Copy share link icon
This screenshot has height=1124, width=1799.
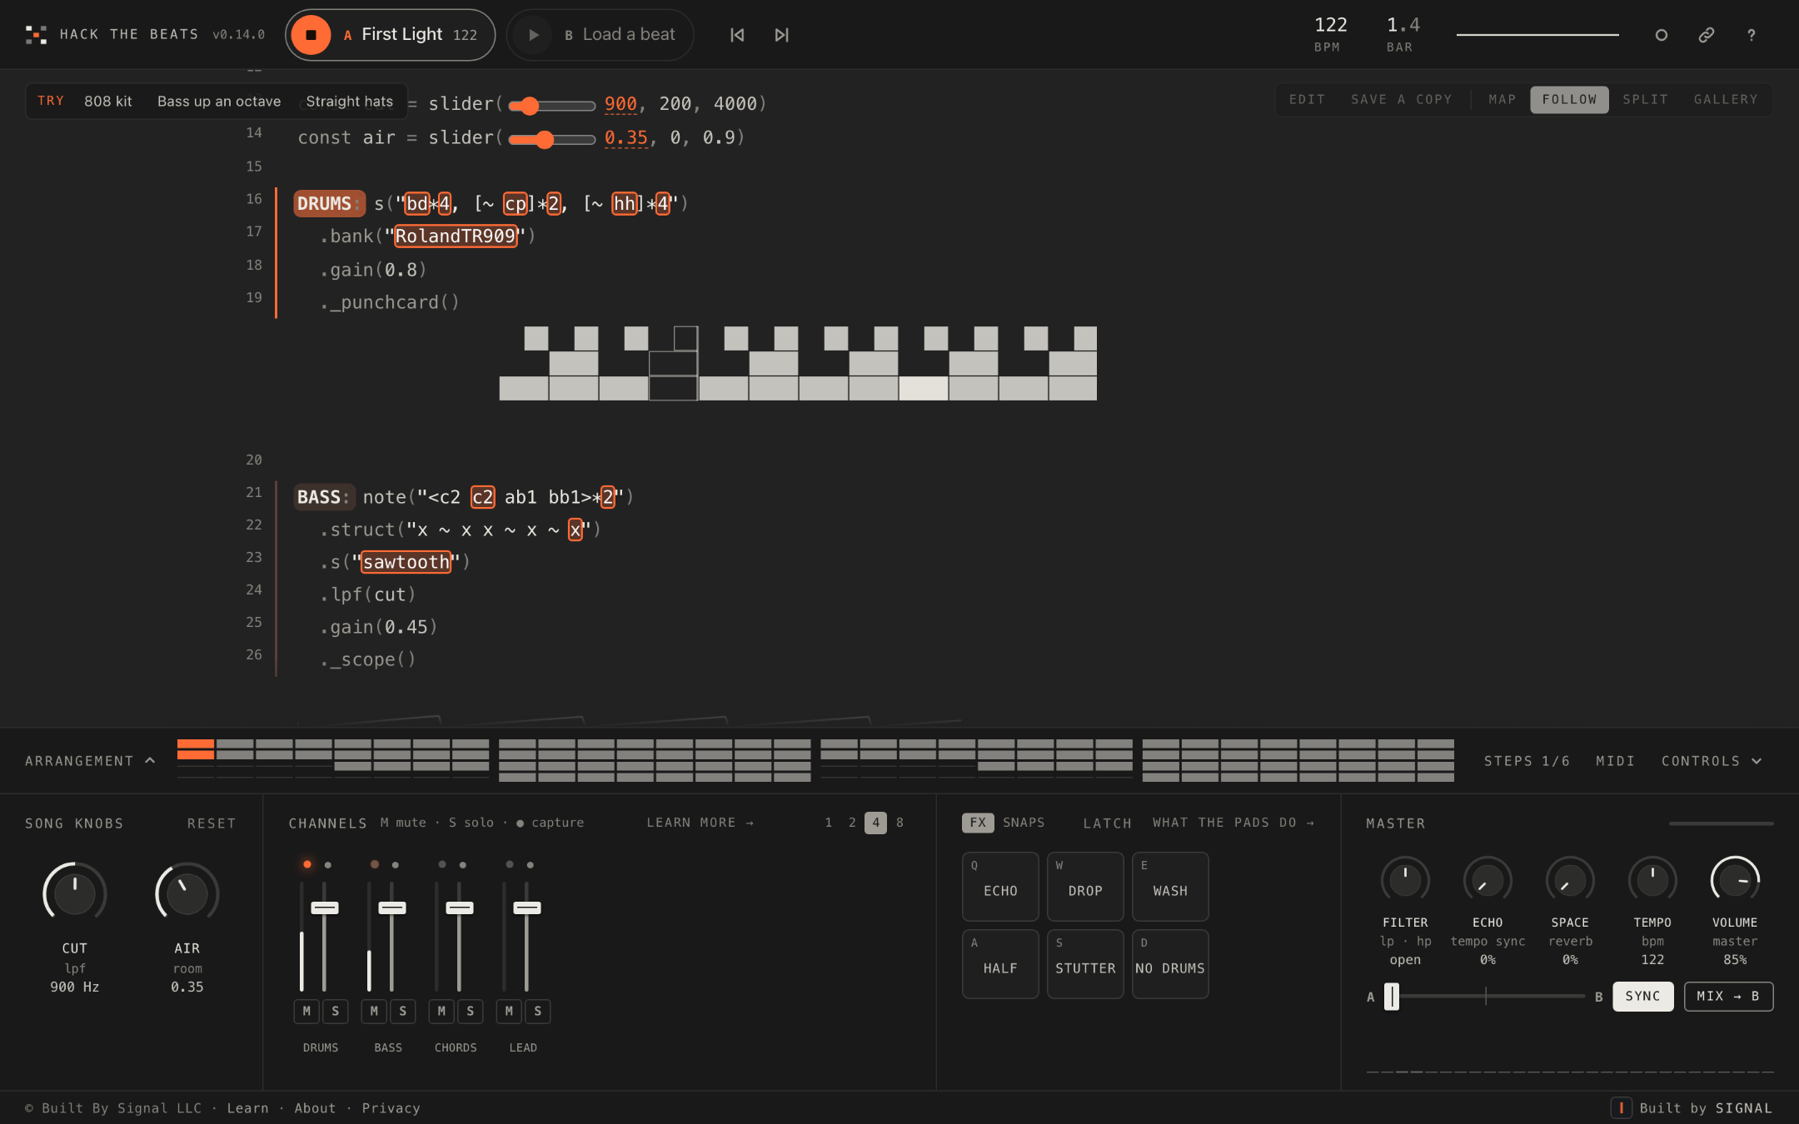(1707, 35)
